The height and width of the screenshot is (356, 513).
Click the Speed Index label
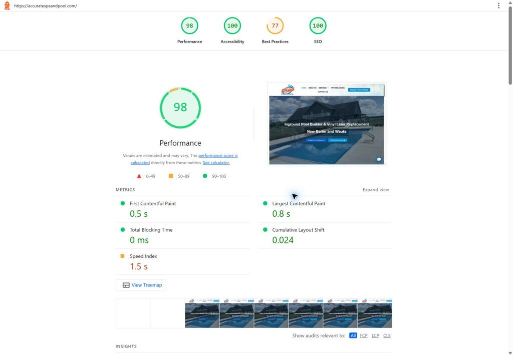pos(143,256)
